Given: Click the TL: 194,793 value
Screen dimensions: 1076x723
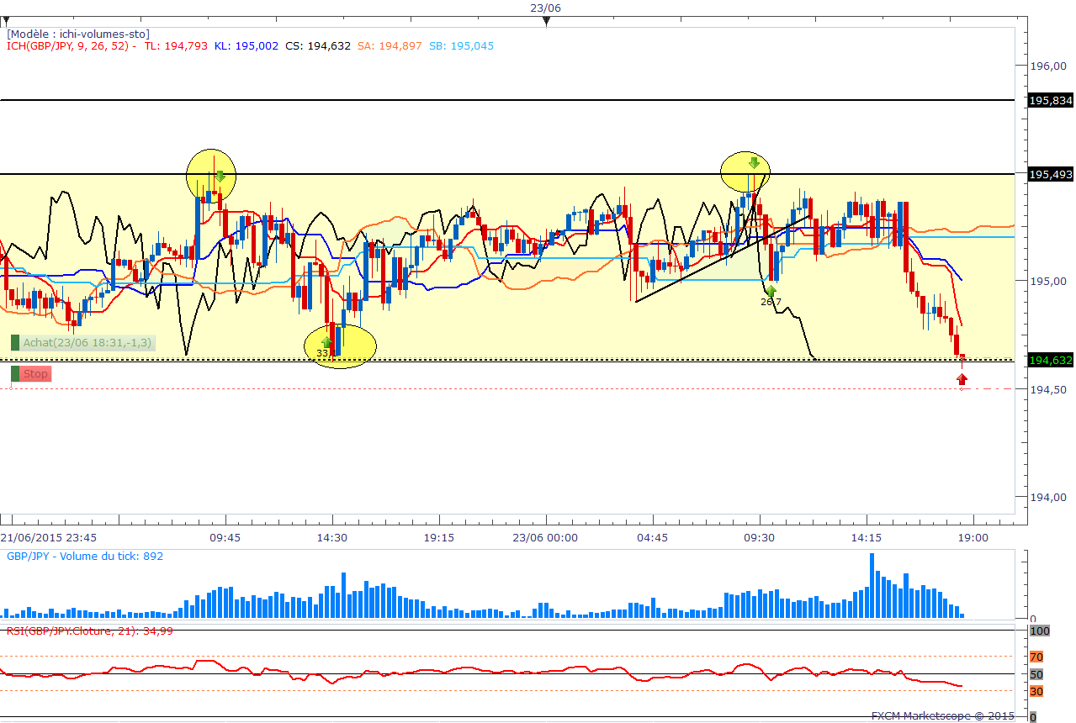Looking at the screenshot, I should click(x=175, y=46).
